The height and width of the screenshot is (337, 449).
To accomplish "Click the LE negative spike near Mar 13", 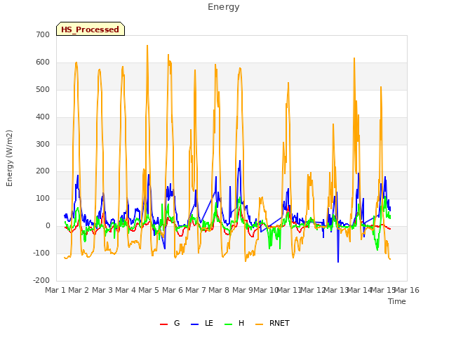I will tap(338, 261).
